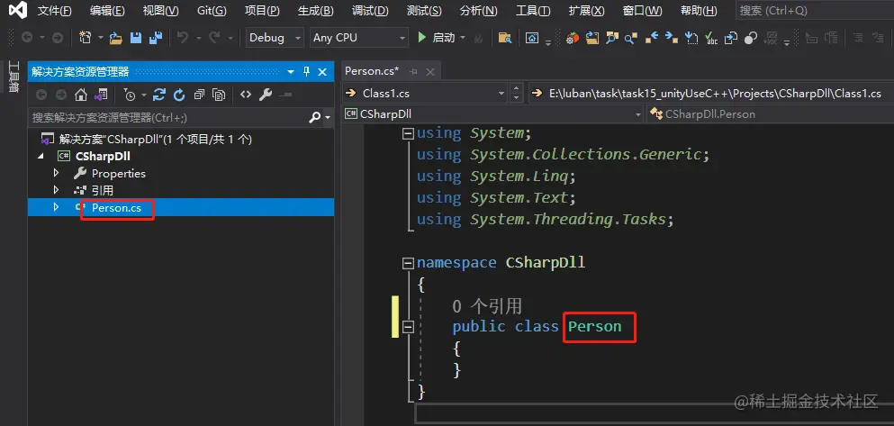This screenshot has width=894, height=426.
Task: Click the Visual Studio logo icon
Action: tap(18, 10)
